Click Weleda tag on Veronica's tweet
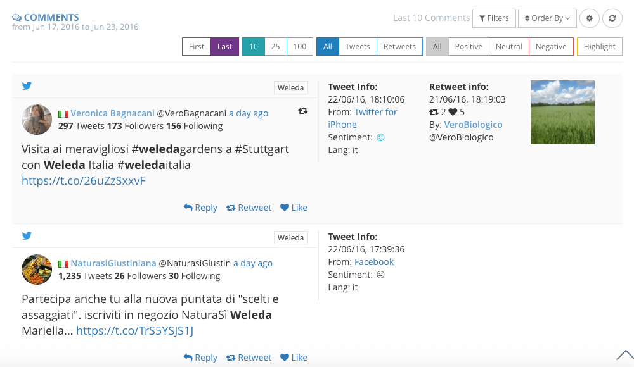Viewport: 634px width, 367px height. click(x=291, y=87)
